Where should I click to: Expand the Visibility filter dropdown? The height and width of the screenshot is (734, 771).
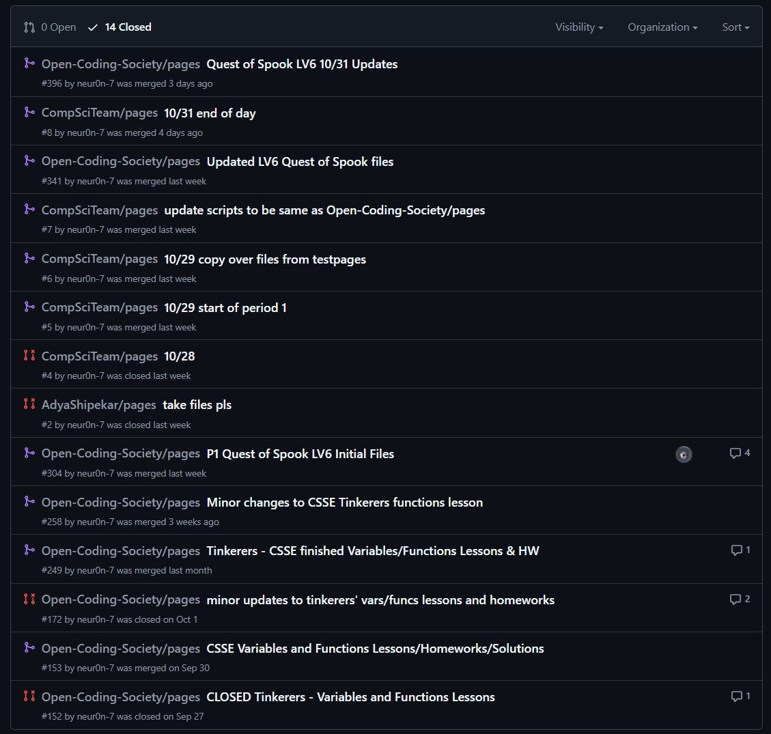[x=579, y=27]
